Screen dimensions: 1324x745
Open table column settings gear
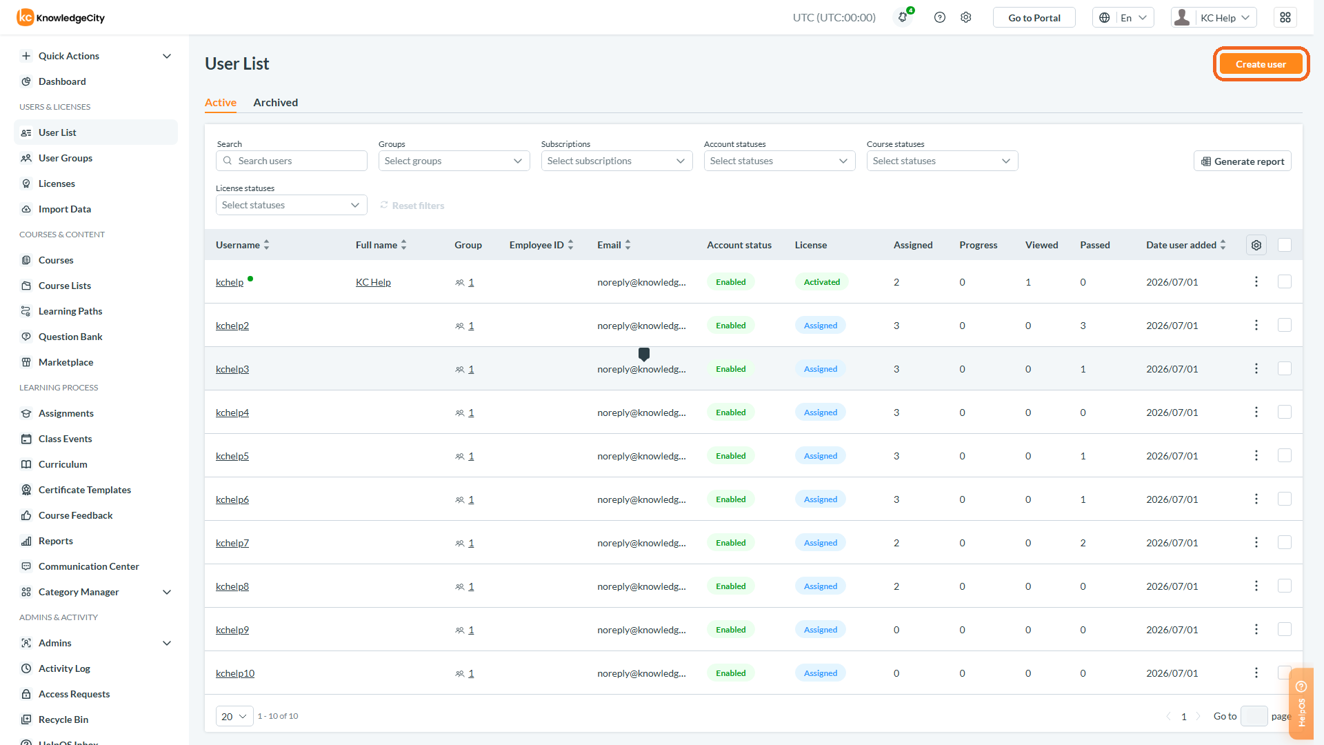1256,245
